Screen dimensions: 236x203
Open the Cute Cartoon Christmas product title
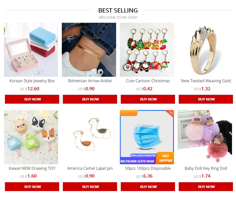pyautogui.click(x=148, y=81)
